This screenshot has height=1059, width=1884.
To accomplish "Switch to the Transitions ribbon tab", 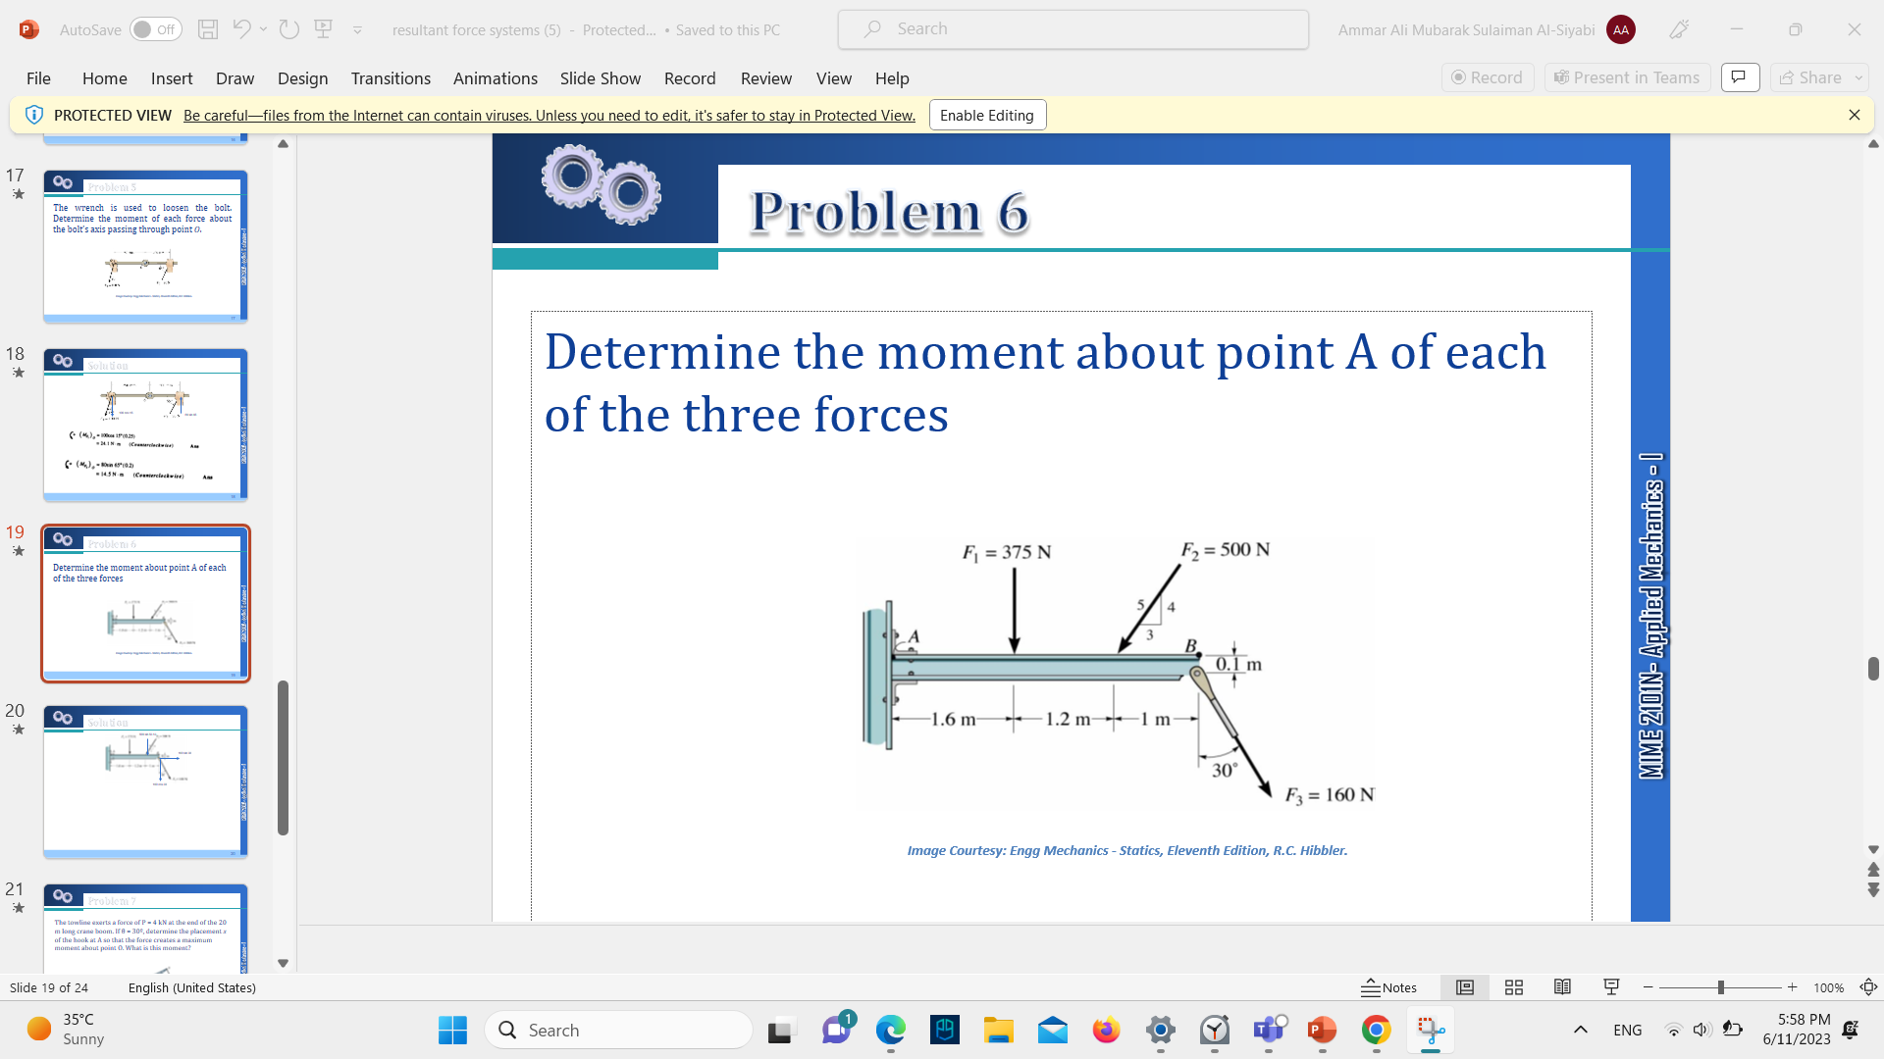I will [390, 78].
